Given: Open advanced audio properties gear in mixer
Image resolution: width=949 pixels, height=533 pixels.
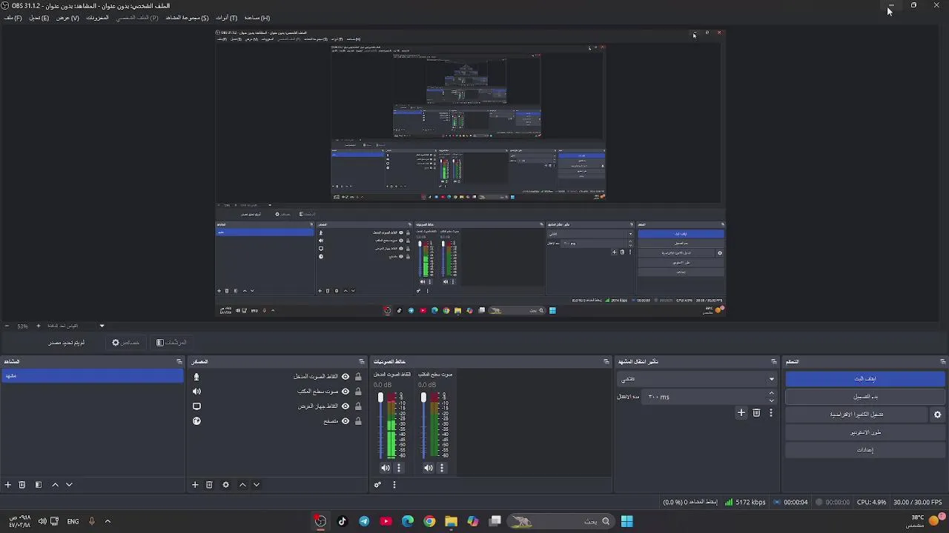Looking at the screenshot, I should coord(377,485).
